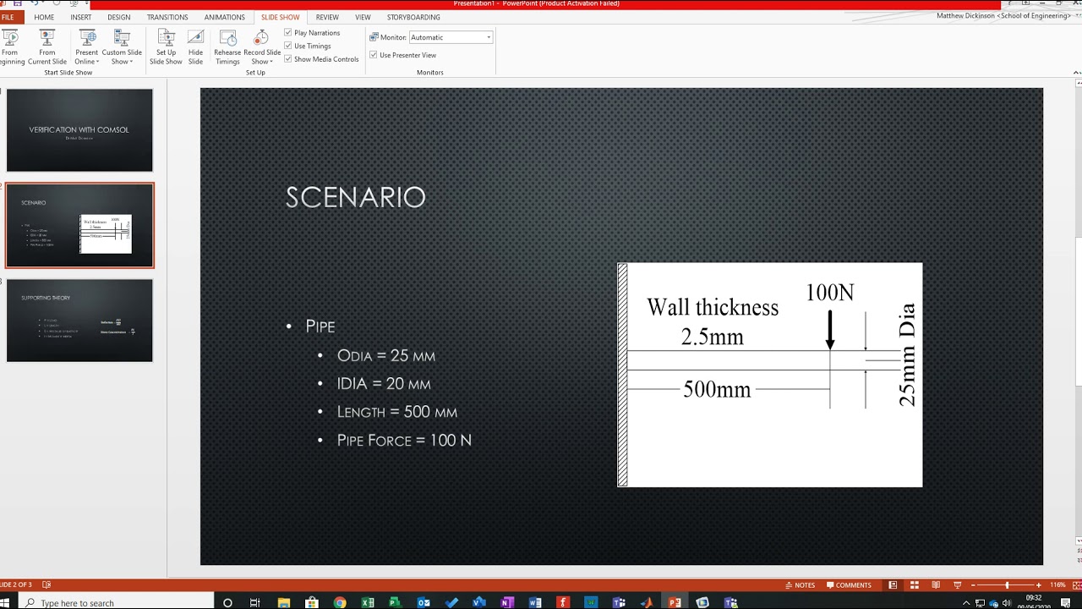Switch to INSERT ribbon tab
Image resolution: width=1082 pixels, height=609 pixels.
point(81,17)
